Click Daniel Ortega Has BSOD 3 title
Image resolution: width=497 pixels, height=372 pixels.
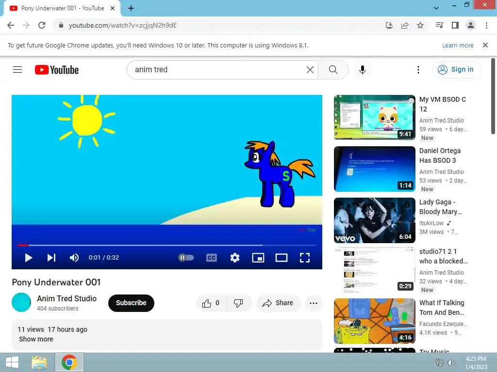click(440, 155)
